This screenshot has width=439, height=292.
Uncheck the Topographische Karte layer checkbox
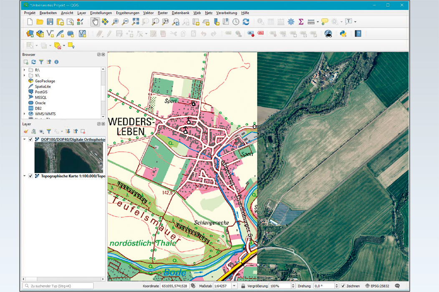[x=30, y=176]
